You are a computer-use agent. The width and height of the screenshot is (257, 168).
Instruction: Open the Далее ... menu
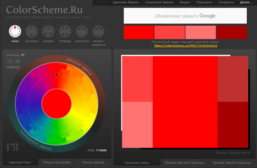[246, 2]
